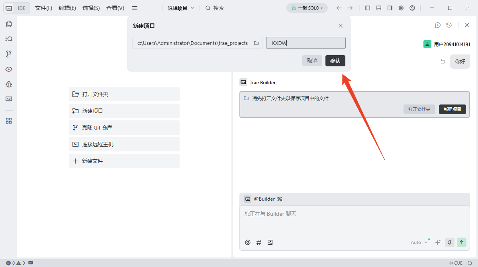Send message with the green arrow button
The height and width of the screenshot is (267, 478).
[x=462, y=242]
